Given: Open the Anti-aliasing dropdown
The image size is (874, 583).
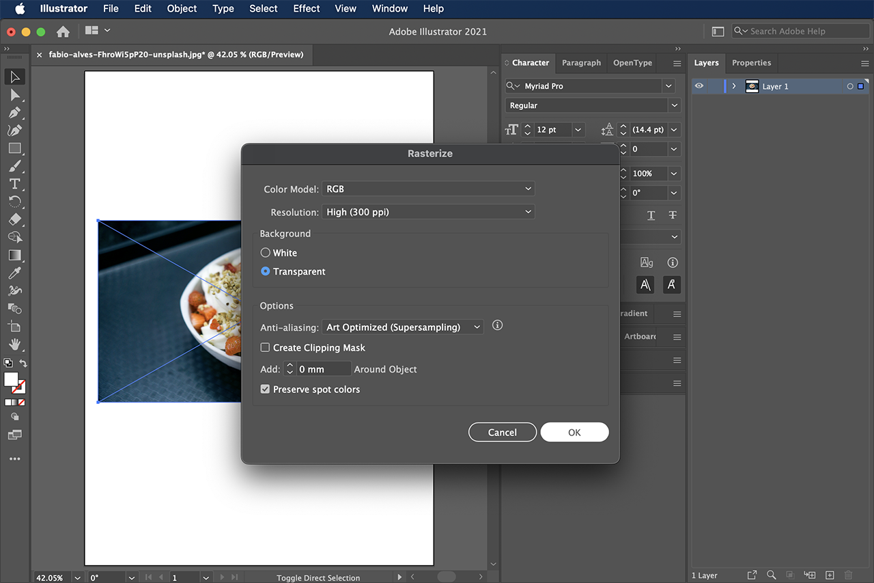Looking at the screenshot, I should point(402,327).
